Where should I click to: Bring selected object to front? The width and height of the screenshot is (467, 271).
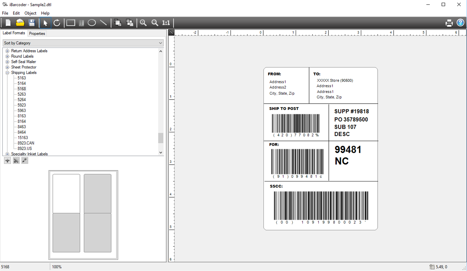[x=118, y=23]
